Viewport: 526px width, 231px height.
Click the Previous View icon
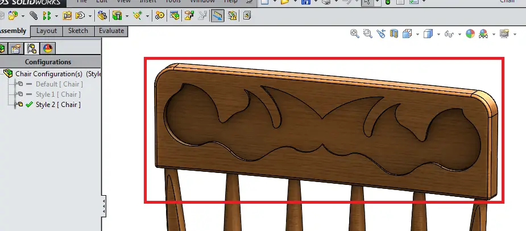[x=381, y=33]
